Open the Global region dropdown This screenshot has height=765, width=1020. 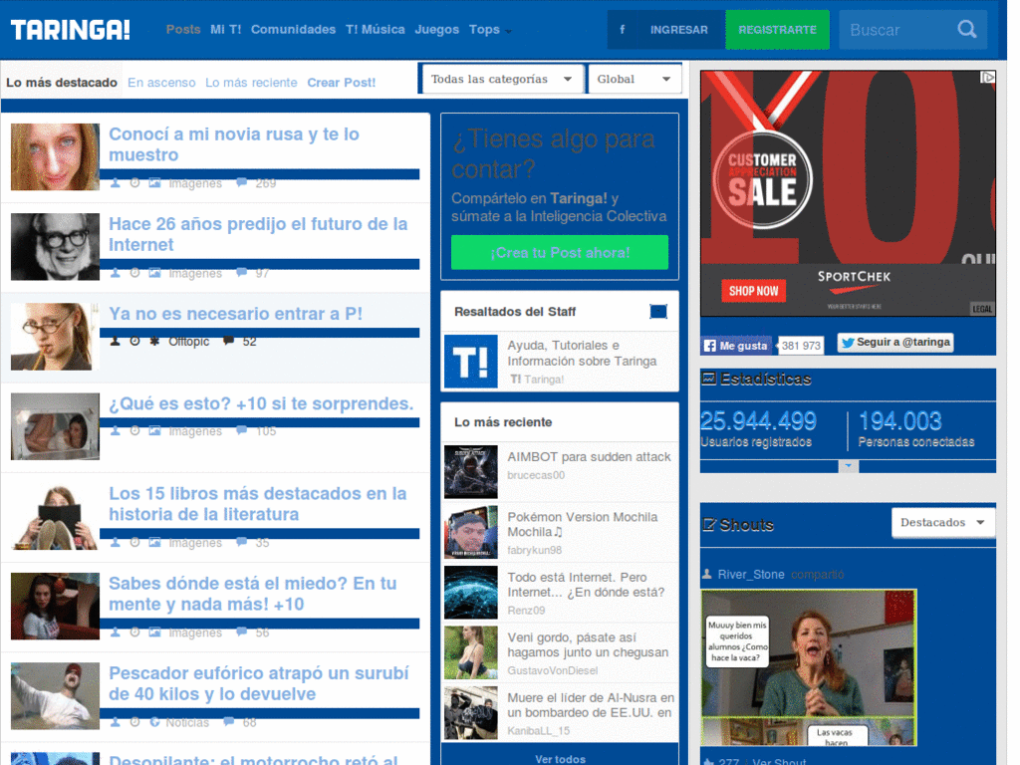point(635,79)
